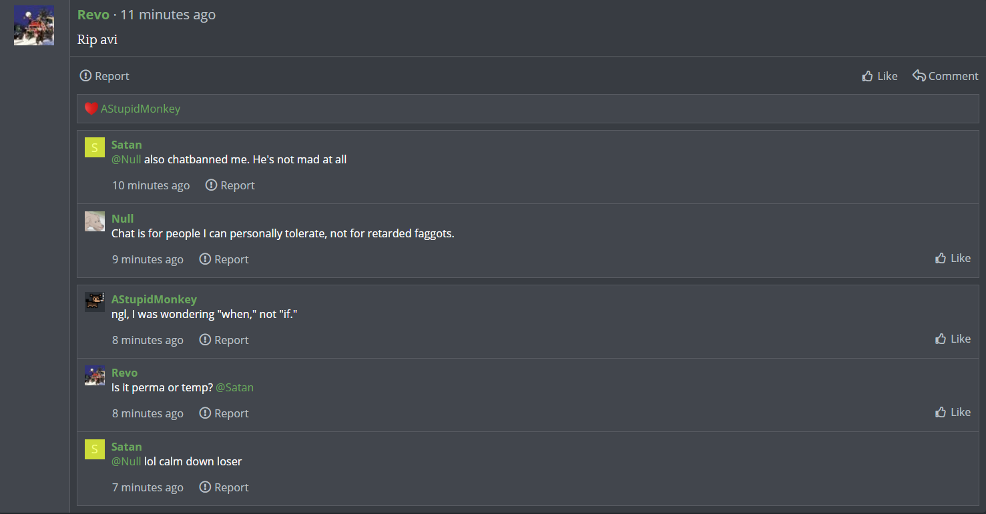Click Comment to reply to post
Image resolution: width=986 pixels, height=514 pixels.
(945, 76)
